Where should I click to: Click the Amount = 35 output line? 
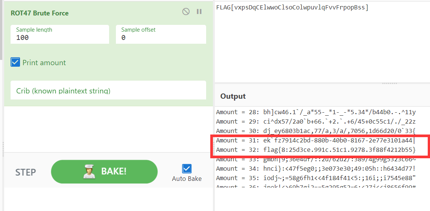[316, 178]
